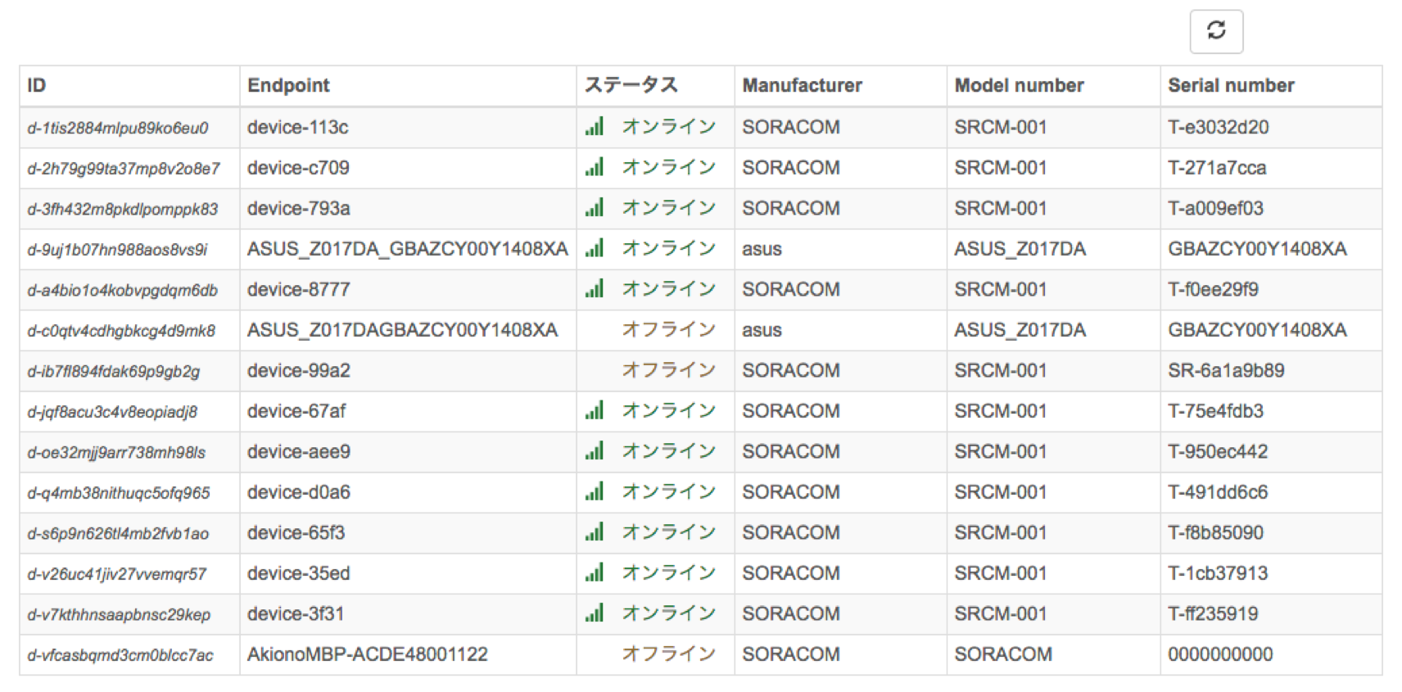Click the Manufacturer column header
Viewport: 1402px width, 692px height.
click(x=840, y=85)
